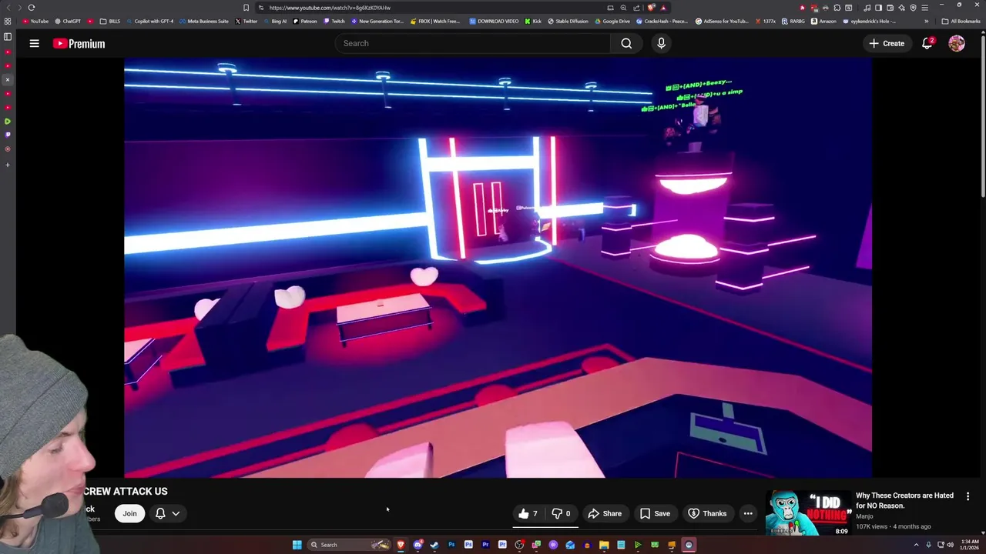986x554 pixels.
Task: Share this video
Action: pos(605,513)
